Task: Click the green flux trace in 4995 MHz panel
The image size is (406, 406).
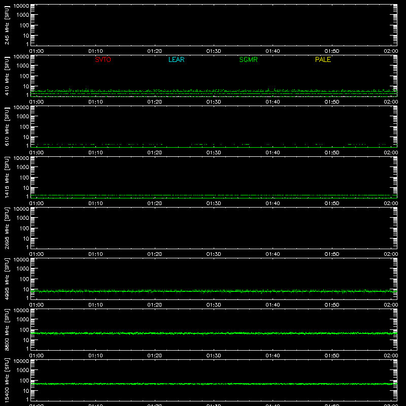Action: pos(214,291)
